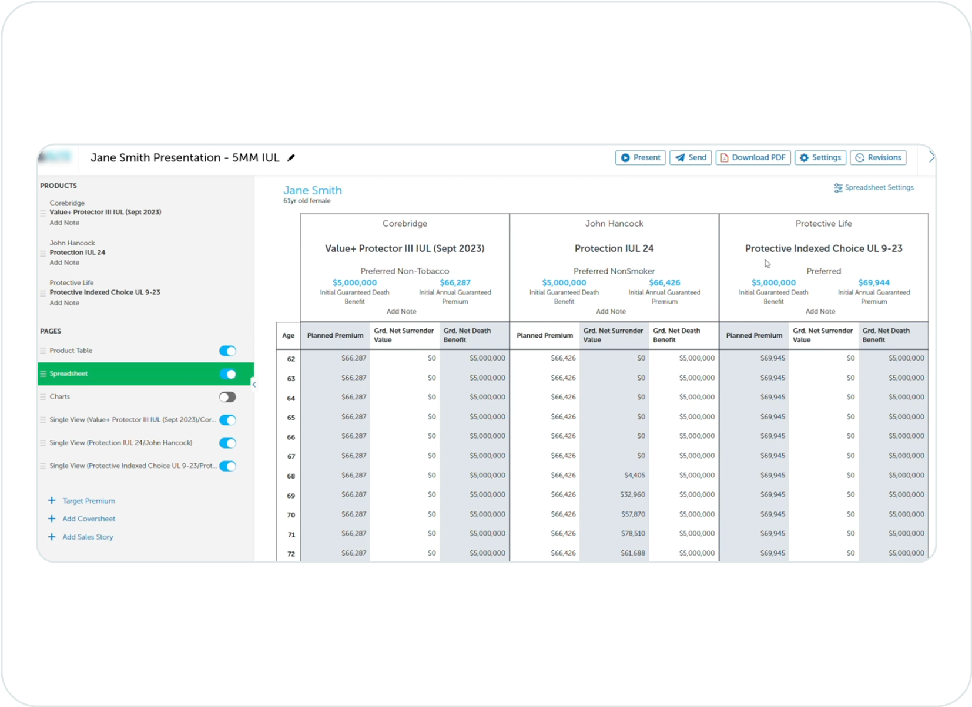The height and width of the screenshot is (707, 972).
Task: Open Single View Value+ Protector III page
Action: click(132, 420)
